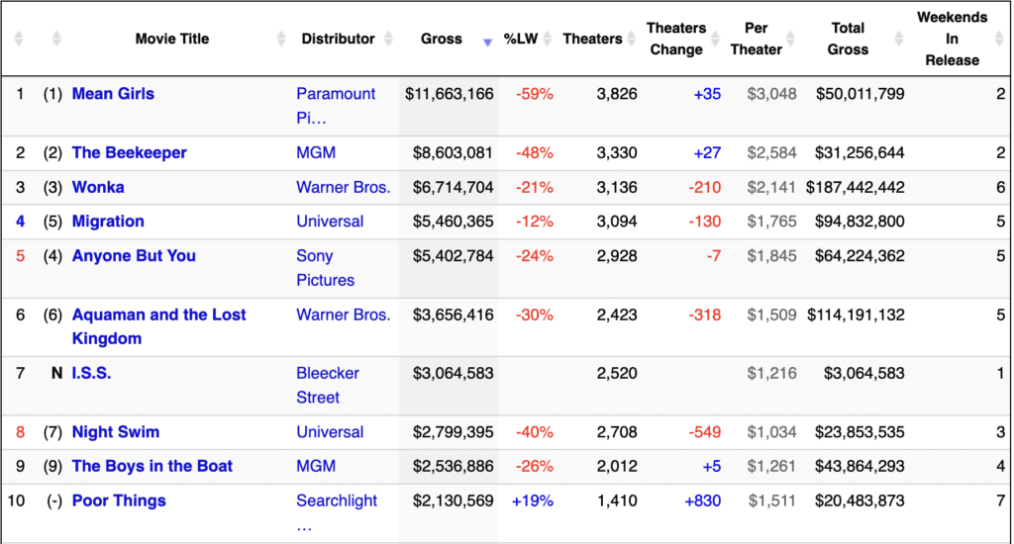This screenshot has width=1014, height=544.
Task: Select the gross value $5,460,365
Action: pyautogui.click(x=453, y=222)
